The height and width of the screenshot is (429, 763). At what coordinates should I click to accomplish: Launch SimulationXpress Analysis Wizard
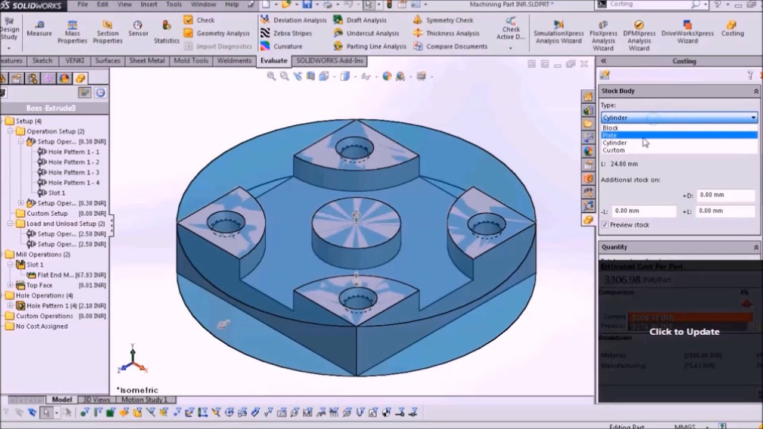[559, 33]
